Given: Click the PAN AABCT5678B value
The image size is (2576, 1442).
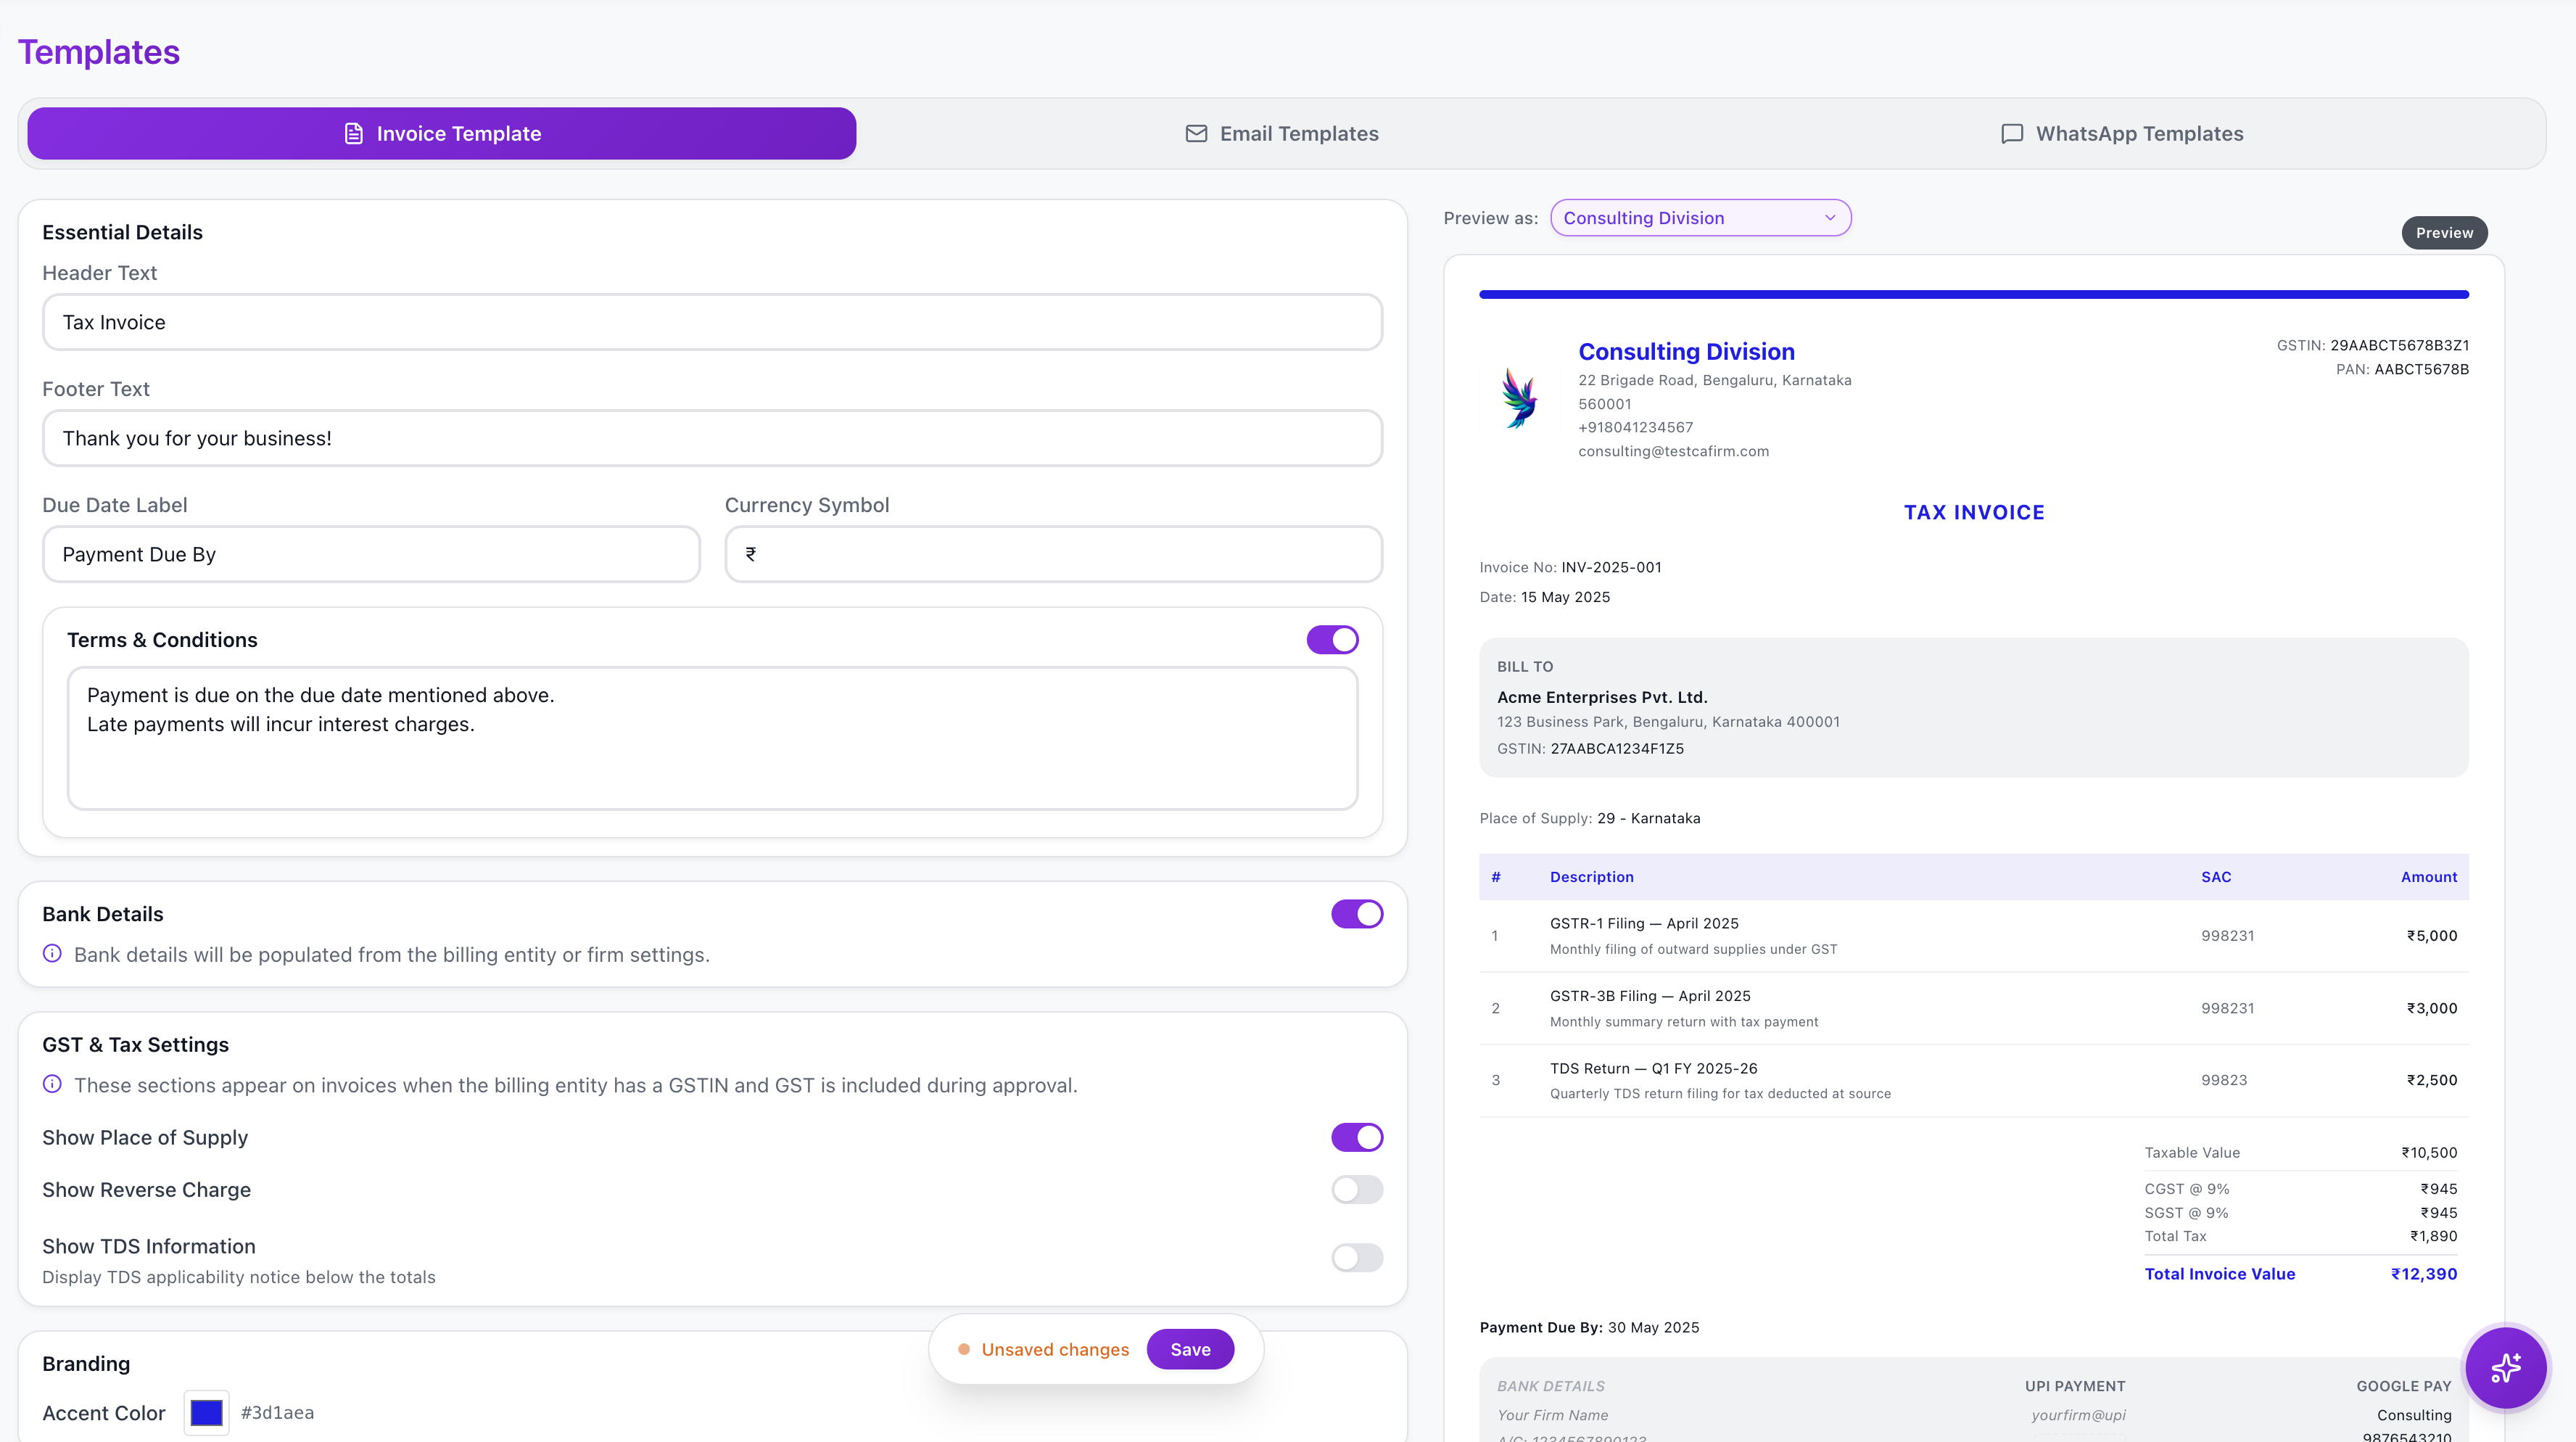Looking at the screenshot, I should click(x=2421, y=369).
